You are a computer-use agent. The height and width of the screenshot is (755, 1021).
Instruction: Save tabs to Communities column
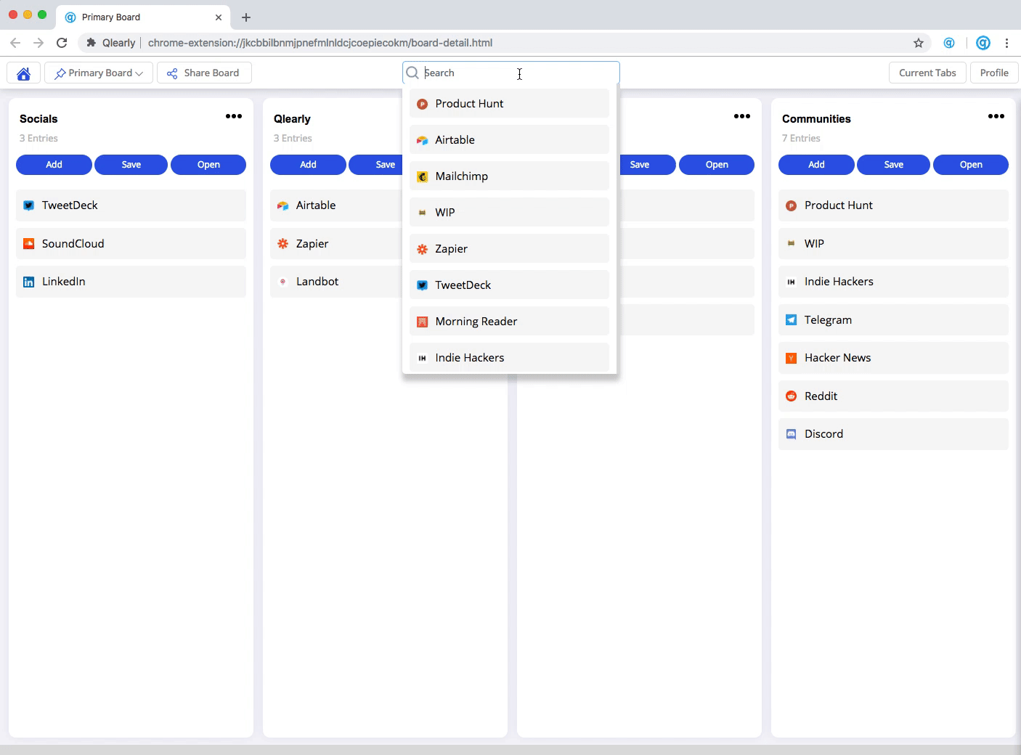coord(894,165)
